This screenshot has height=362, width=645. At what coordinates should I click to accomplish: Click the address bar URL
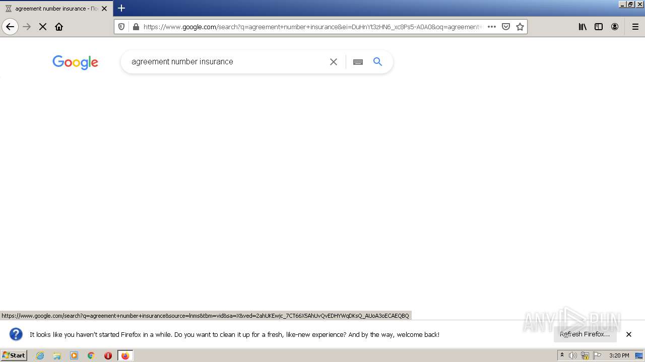tap(312, 27)
